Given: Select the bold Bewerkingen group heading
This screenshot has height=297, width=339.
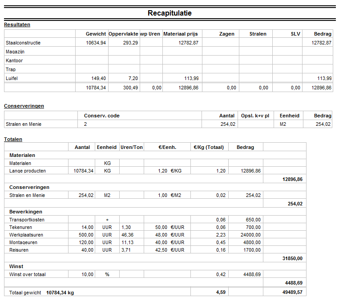Looking at the screenshot, I should [26, 212].
